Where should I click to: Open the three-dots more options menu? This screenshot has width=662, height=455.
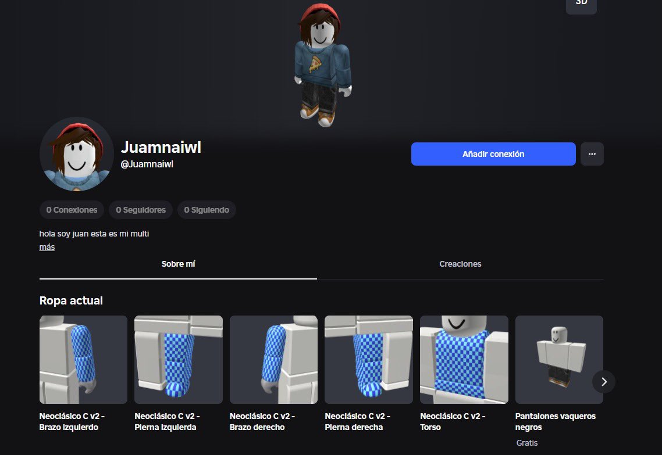pyautogui.click(x=592, y=154)
